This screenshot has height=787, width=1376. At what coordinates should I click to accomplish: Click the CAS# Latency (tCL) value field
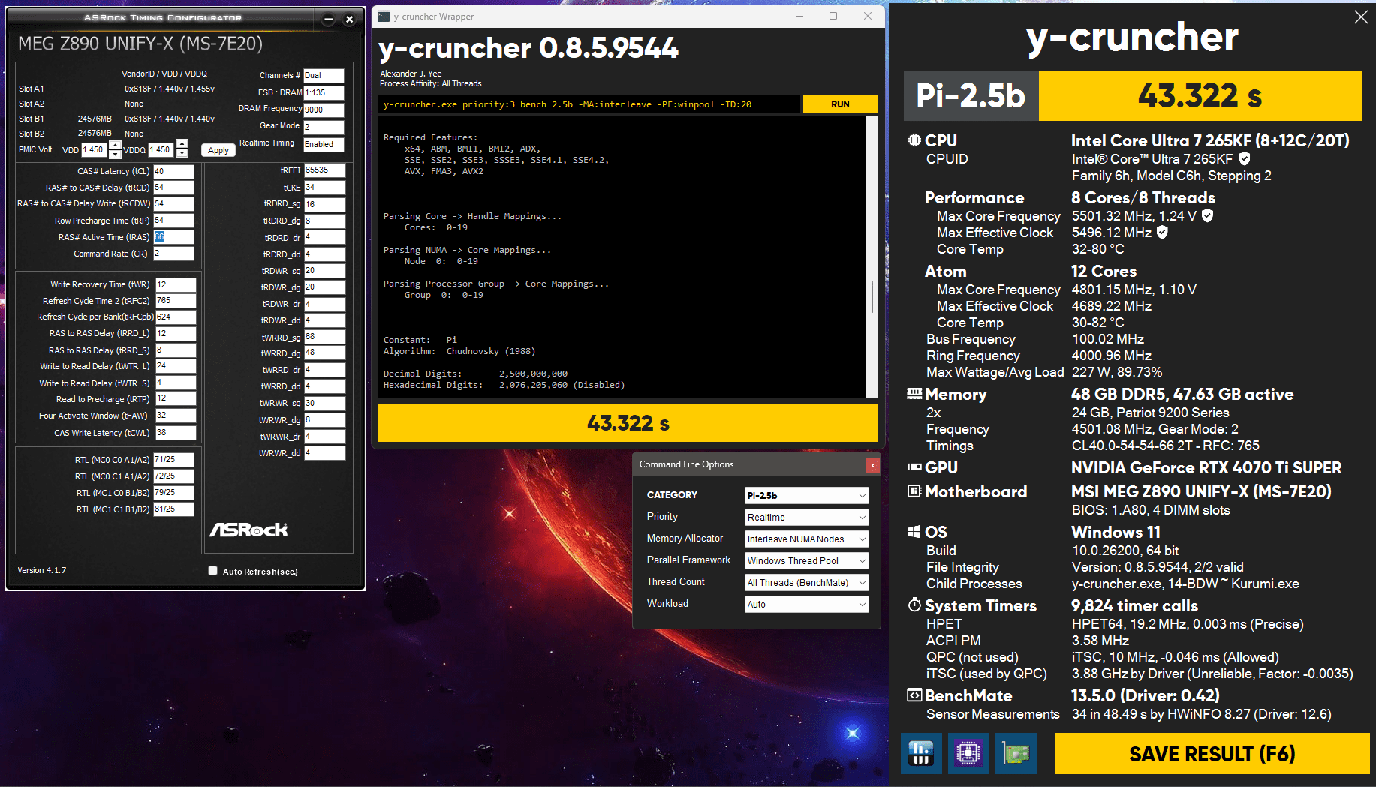(x=173, y=171)
